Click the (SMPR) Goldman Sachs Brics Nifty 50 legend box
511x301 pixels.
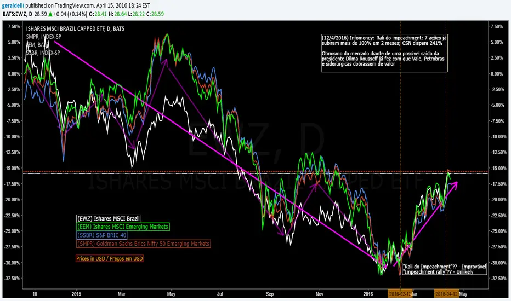[143, 244]
